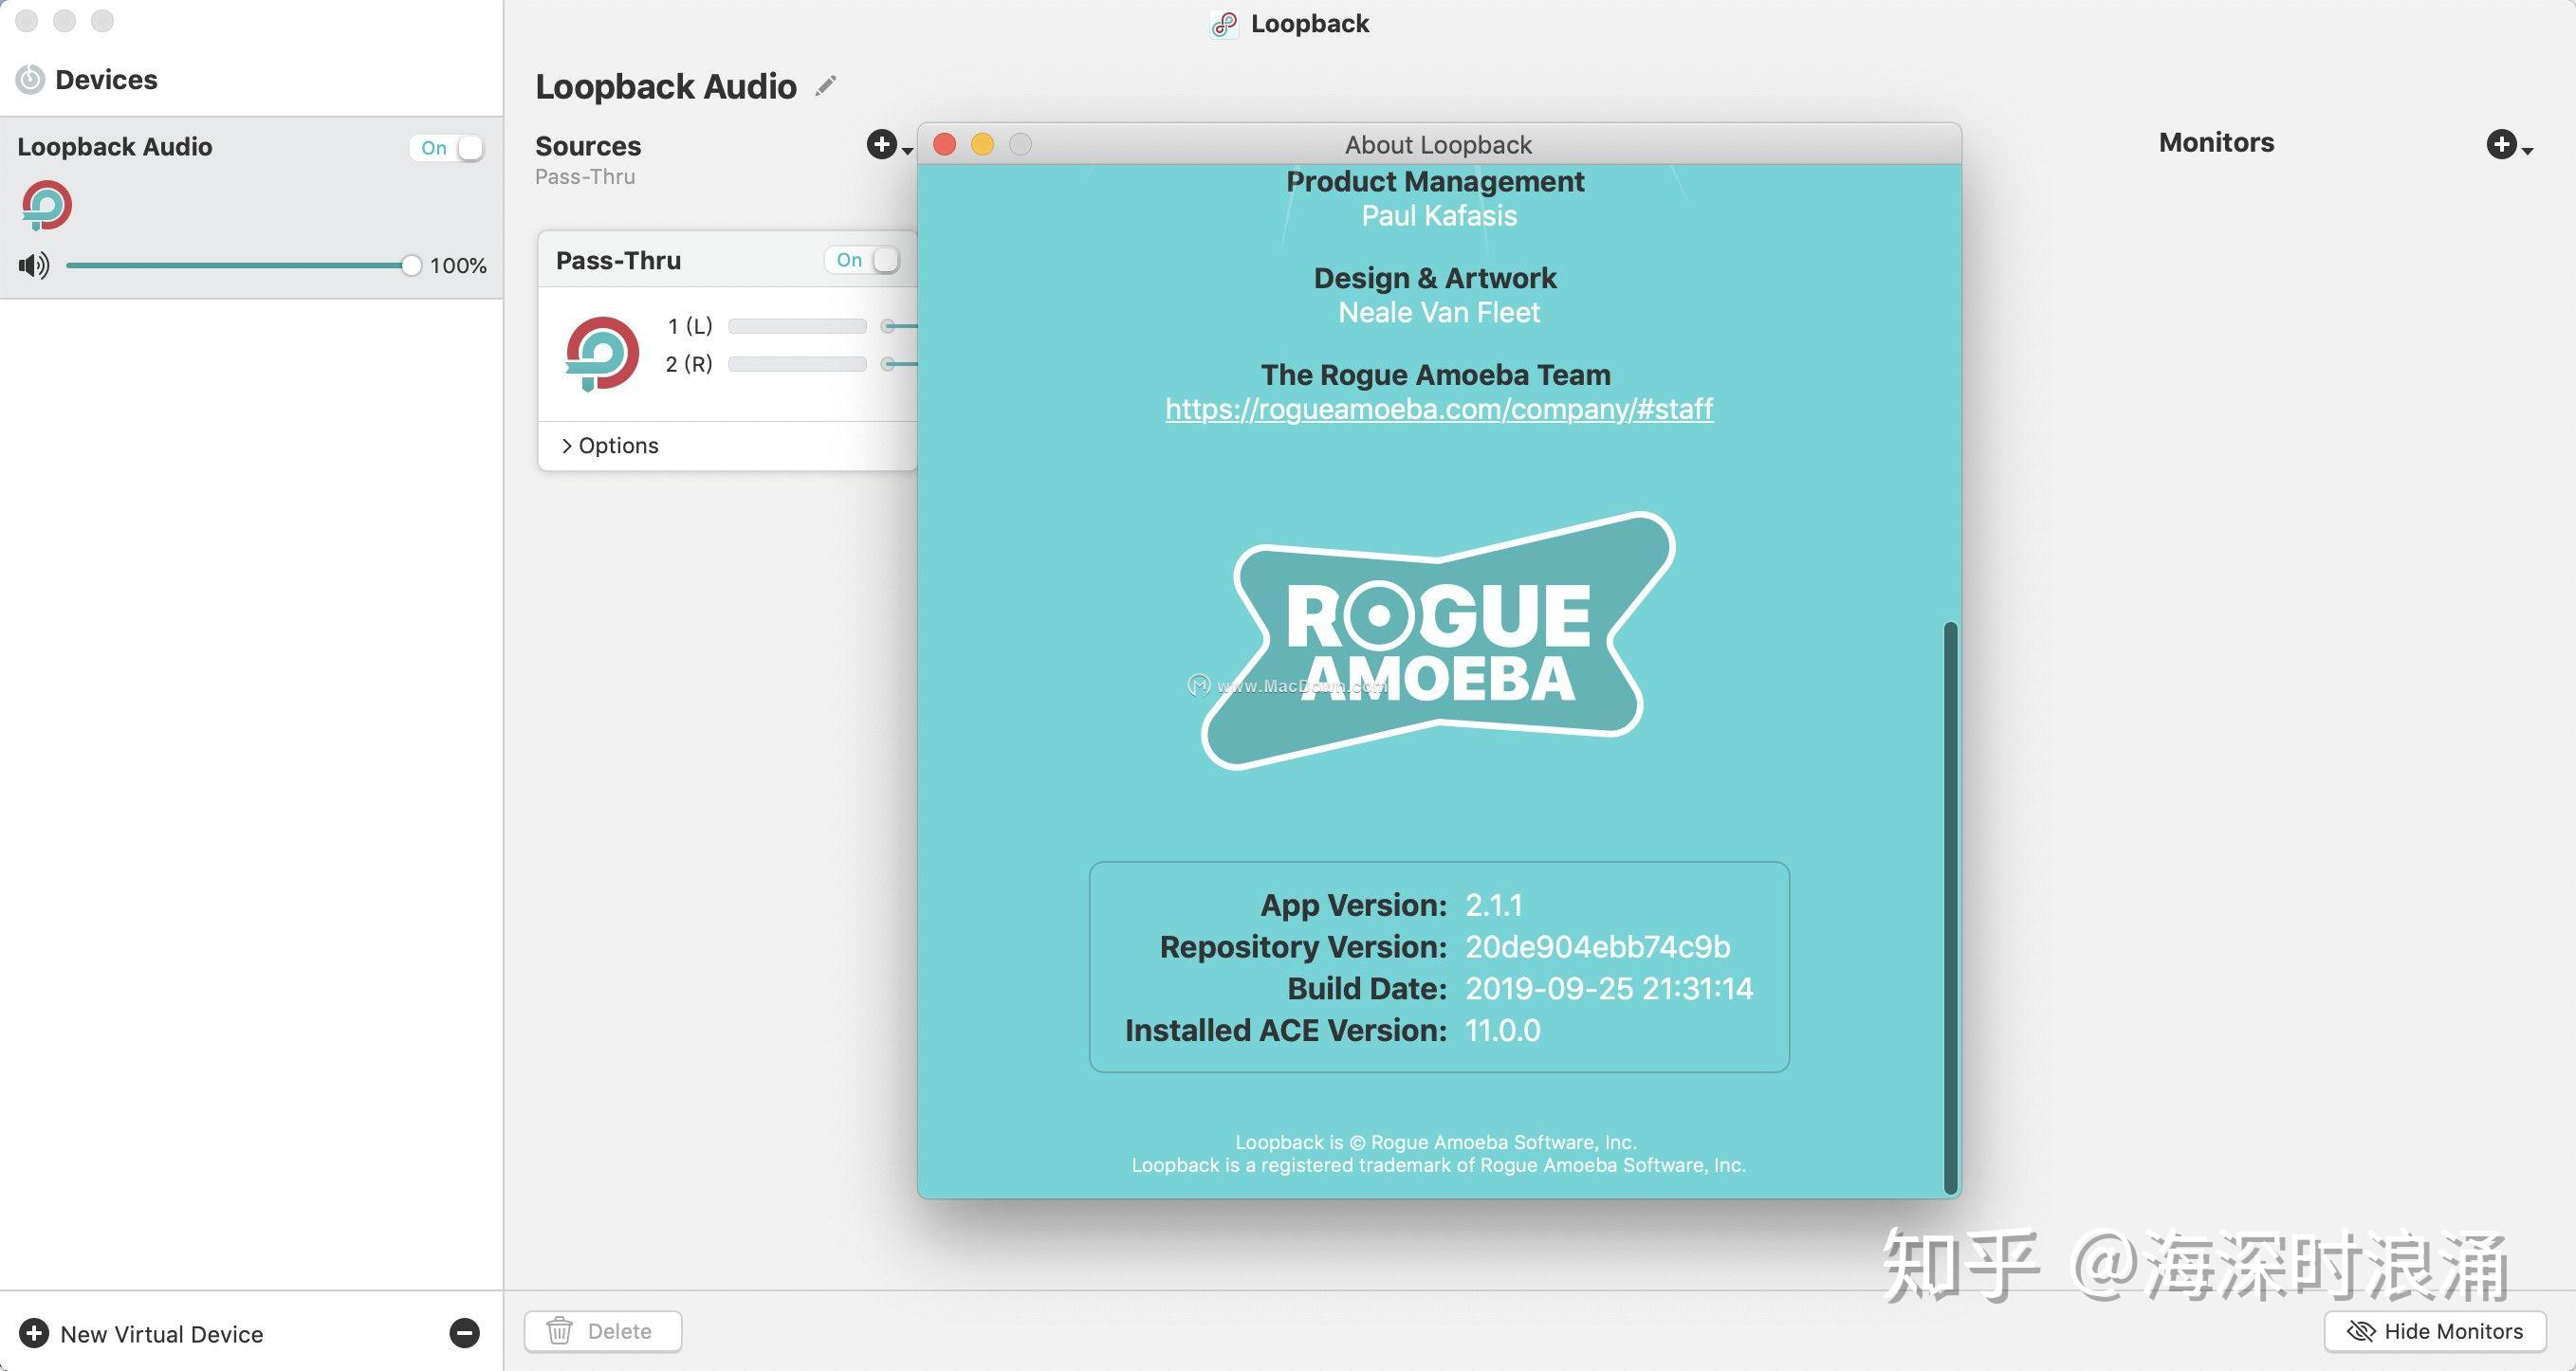Click the Devices header icon
The image size is (2576, 1371).
point(30,80)
